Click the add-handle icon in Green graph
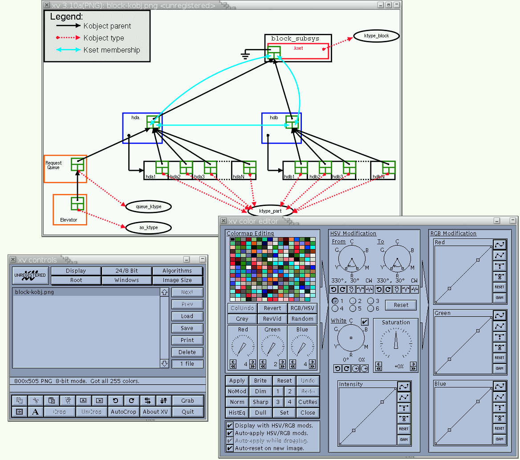Image resolution: width=520 pixels, height=460 pixels. point(500,336)
